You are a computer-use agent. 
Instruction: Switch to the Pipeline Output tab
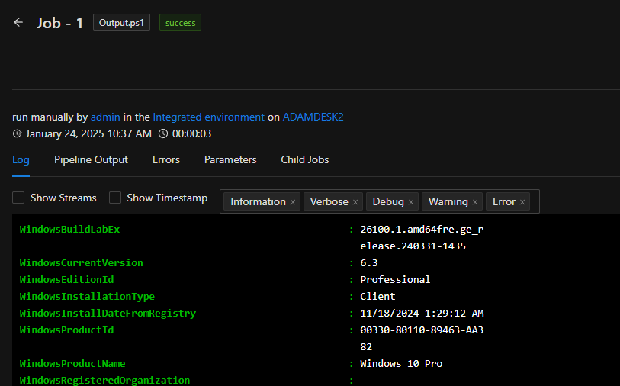click(91, 159)
